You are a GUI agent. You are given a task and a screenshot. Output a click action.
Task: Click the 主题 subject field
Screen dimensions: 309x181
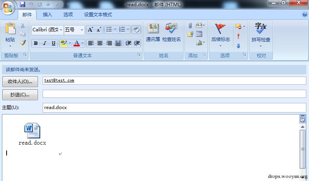coord(174,108)
